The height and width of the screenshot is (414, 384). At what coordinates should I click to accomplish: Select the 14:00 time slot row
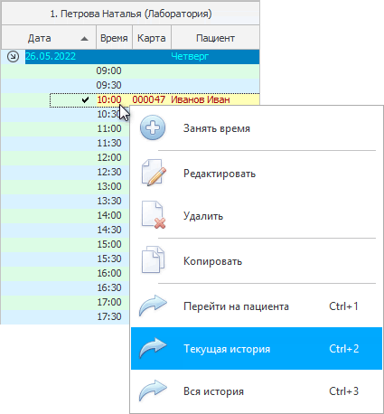click(x=65, y=215)
